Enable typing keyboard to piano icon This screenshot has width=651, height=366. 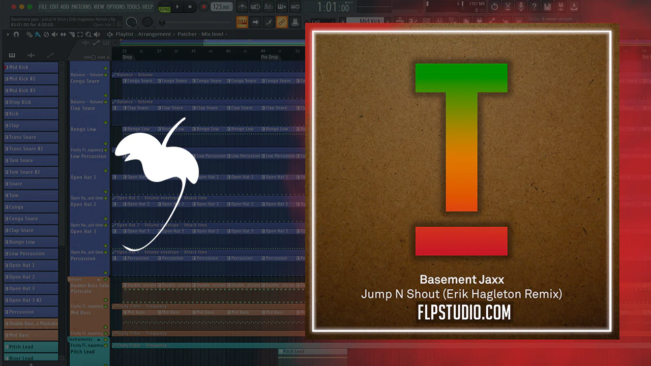click(242, 22)
